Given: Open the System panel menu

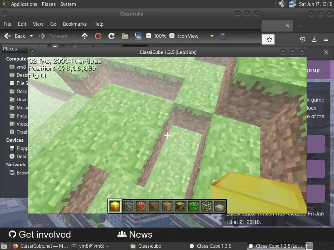Looking at the screenshot, I should coord(68,4).
